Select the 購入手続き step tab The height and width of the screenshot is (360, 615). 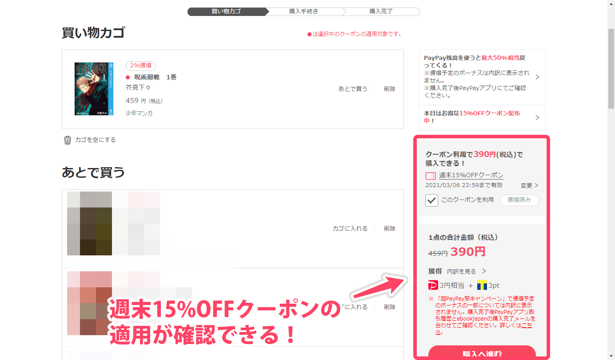pos(304,12)
